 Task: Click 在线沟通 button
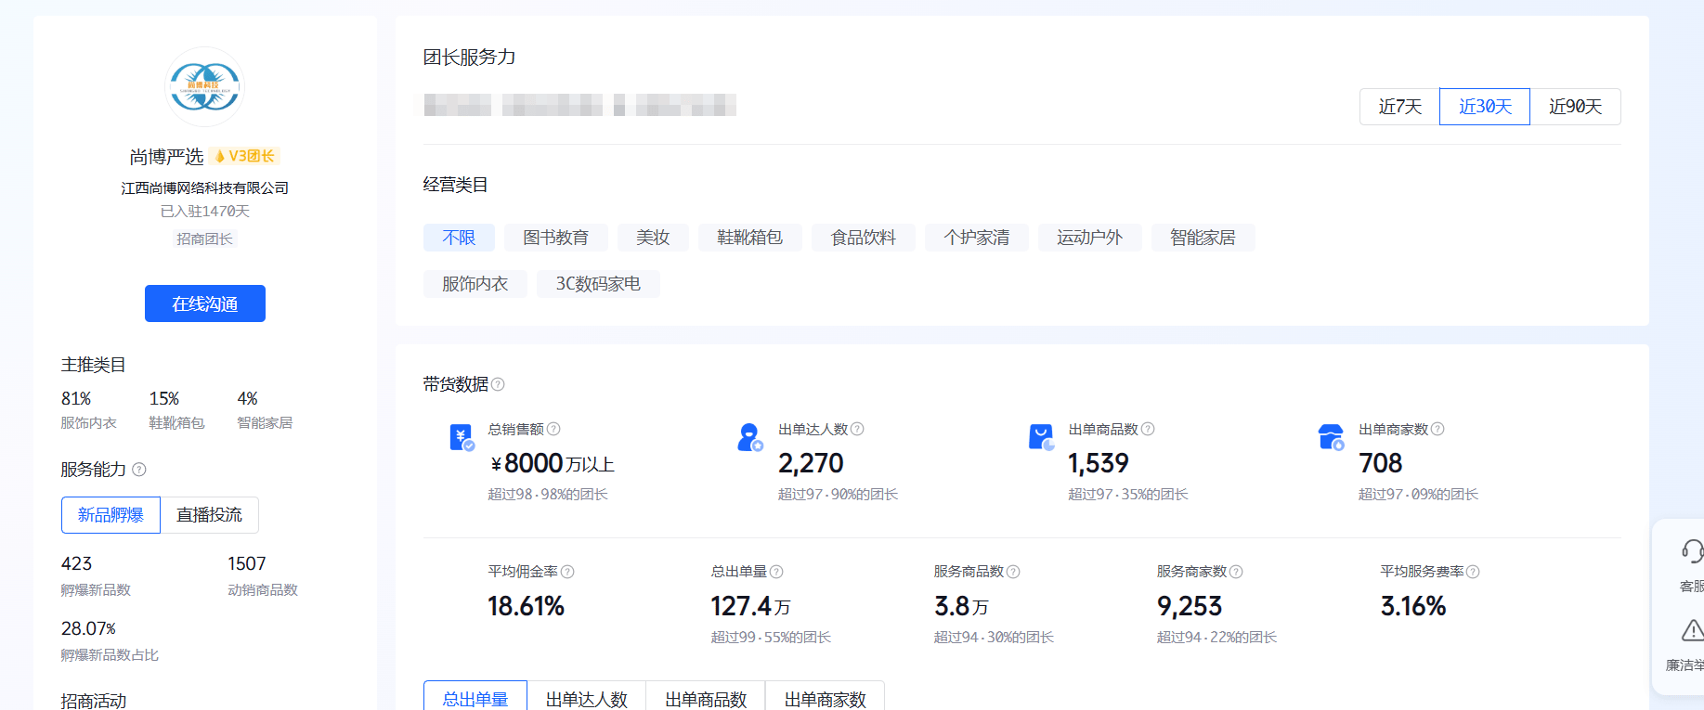(205, 303)
